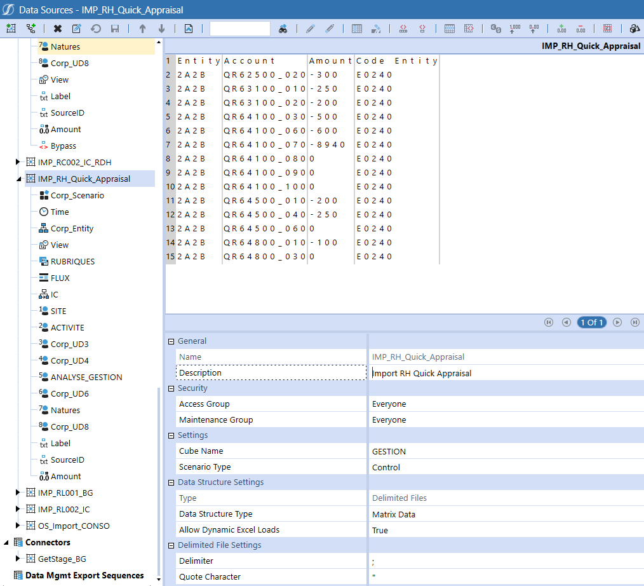
Task: Click the Save disk icon in toolbar
Action: (115, 29)
